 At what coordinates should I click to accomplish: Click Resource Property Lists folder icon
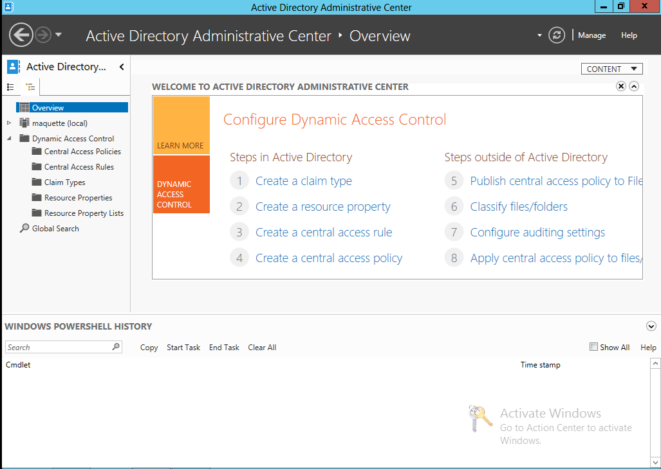click(37, 213)
